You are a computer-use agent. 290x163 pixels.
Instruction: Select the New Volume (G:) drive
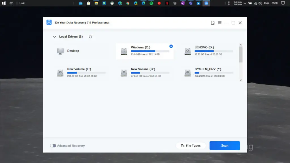[145, 73]
